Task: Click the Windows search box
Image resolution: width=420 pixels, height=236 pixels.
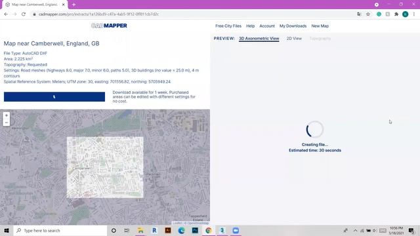Action: tap(60, 230)
